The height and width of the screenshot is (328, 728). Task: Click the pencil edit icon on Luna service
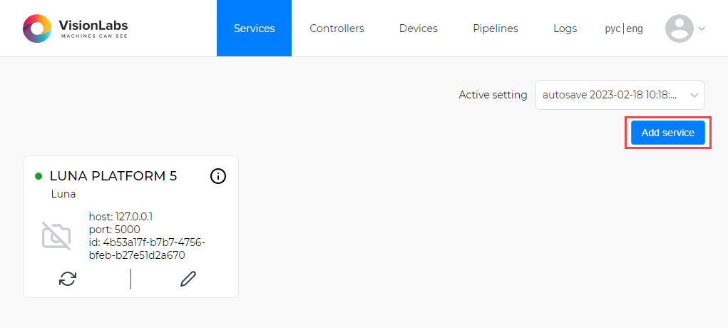pyautogui.click(x=188, y=279)
